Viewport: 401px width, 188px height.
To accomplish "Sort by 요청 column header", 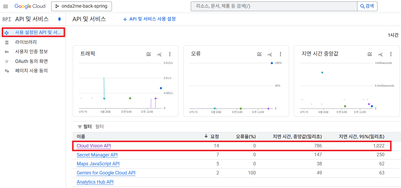I will [215, 137].
